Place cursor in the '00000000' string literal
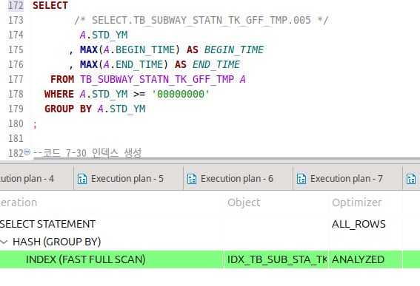 (x=181, y=94)
